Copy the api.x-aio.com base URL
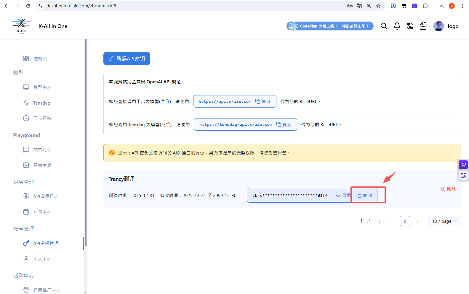469x294 pixels. [263, 101]
